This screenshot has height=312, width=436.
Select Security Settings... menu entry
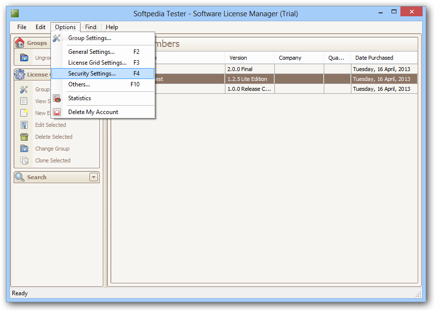(x=103, y=73)
